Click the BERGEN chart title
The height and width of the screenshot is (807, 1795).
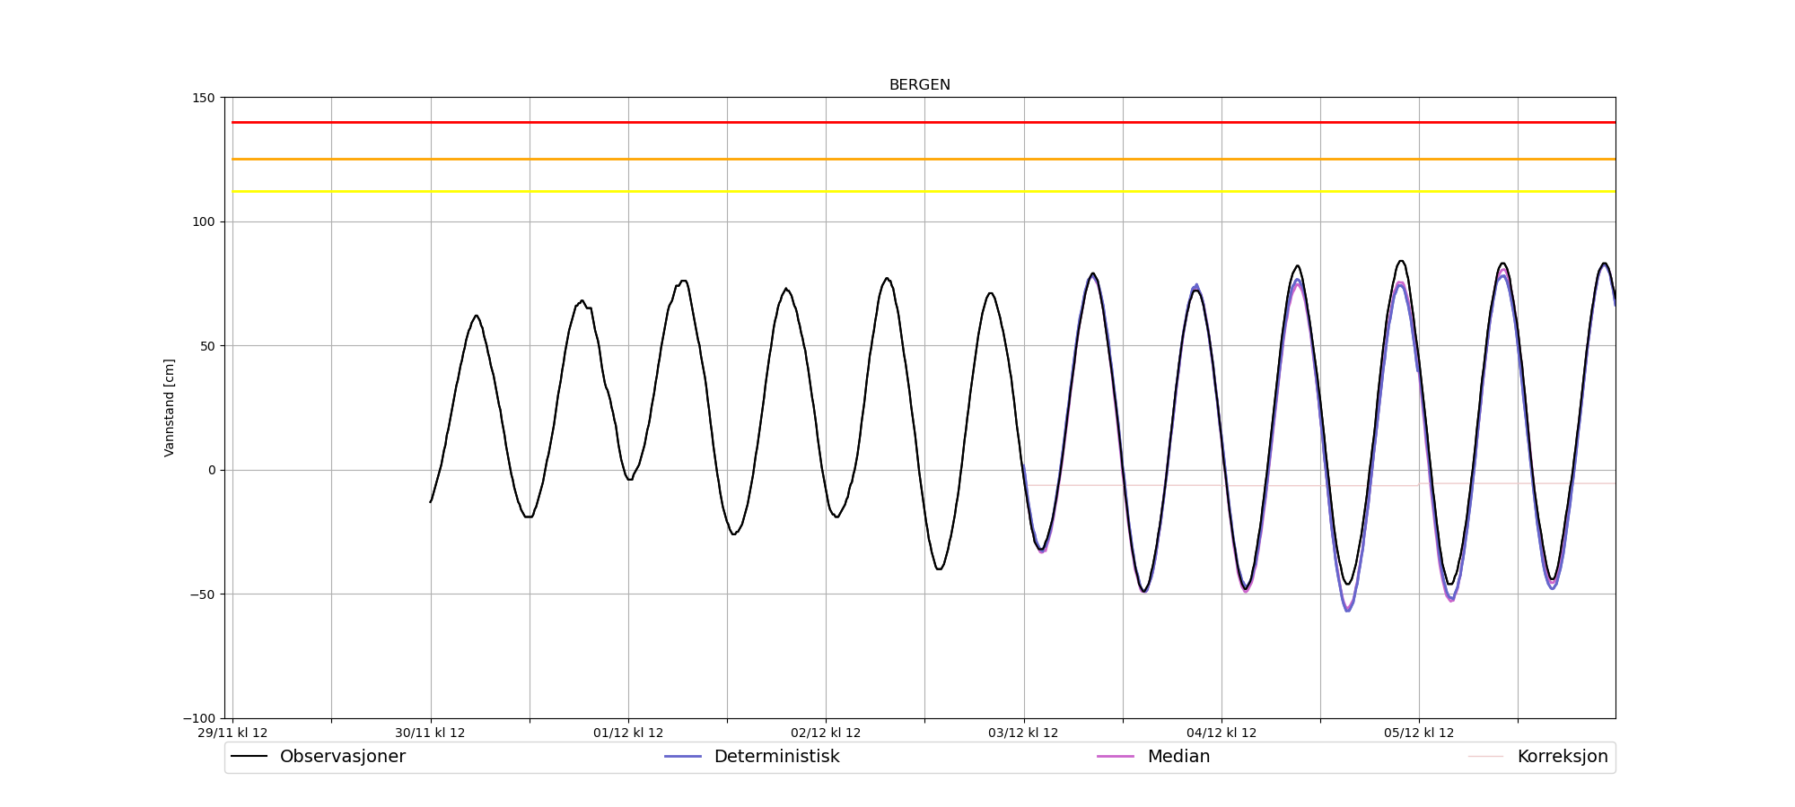919,85
